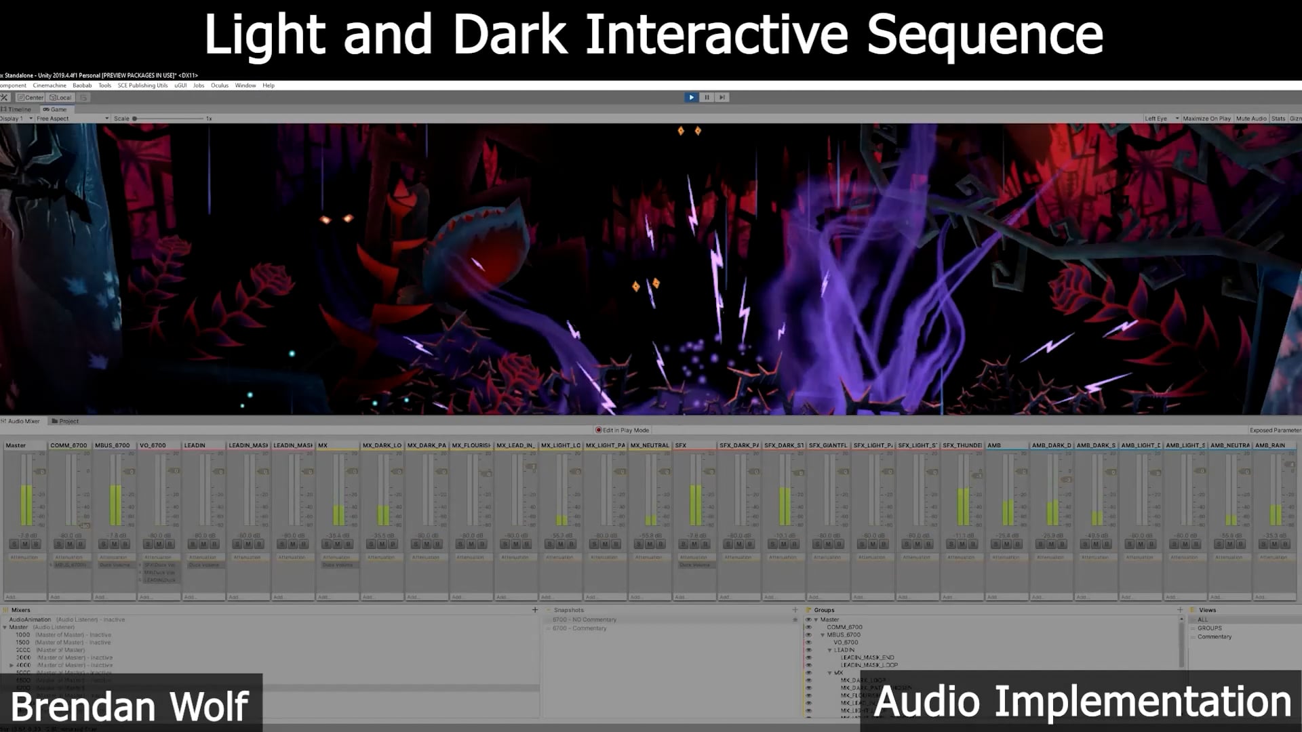Switch to the Timeline tab
Viewport: 1302px width, 732px height.
coord(16,109)
